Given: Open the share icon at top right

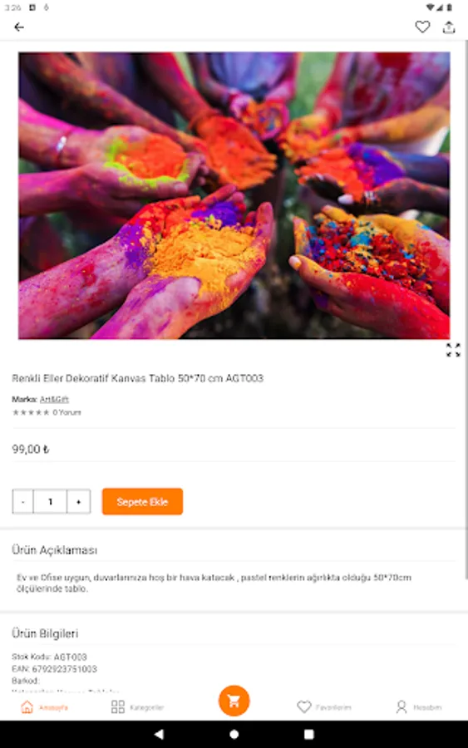Looking at the screenshot, I should pyautogui.click(x=449, y=27).
